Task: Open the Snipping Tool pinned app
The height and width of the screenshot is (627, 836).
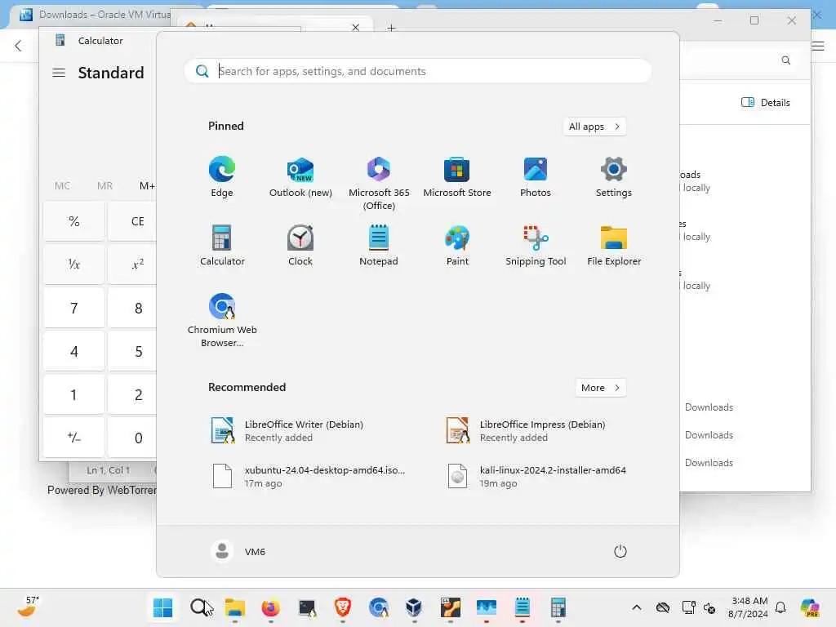Action: point(536,245)
